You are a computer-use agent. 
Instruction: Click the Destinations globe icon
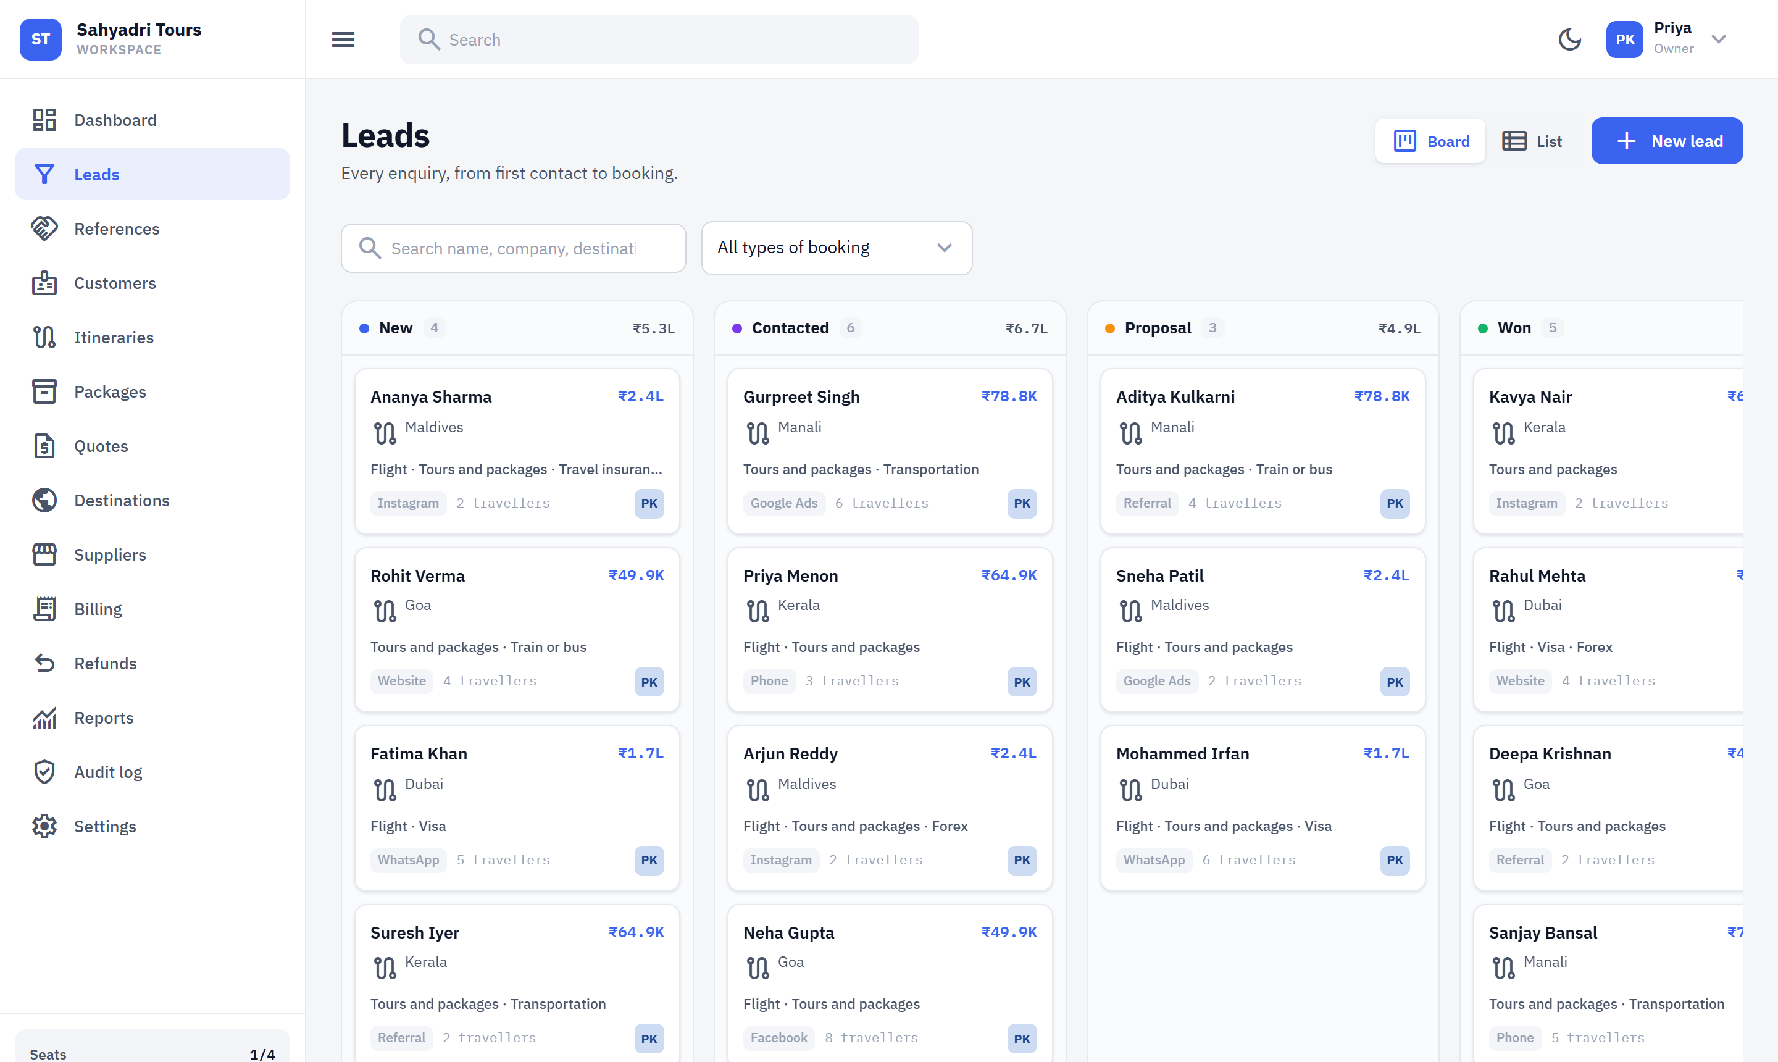click(44, 501)
